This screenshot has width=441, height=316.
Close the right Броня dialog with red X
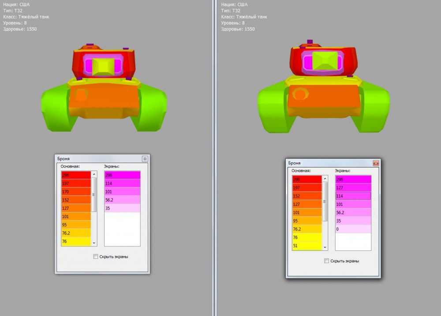pos(375,163)
